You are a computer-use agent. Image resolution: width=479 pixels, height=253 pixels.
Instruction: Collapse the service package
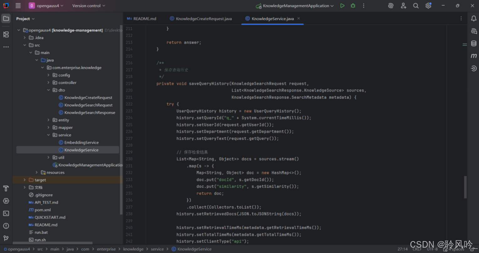tap(49, 135)
